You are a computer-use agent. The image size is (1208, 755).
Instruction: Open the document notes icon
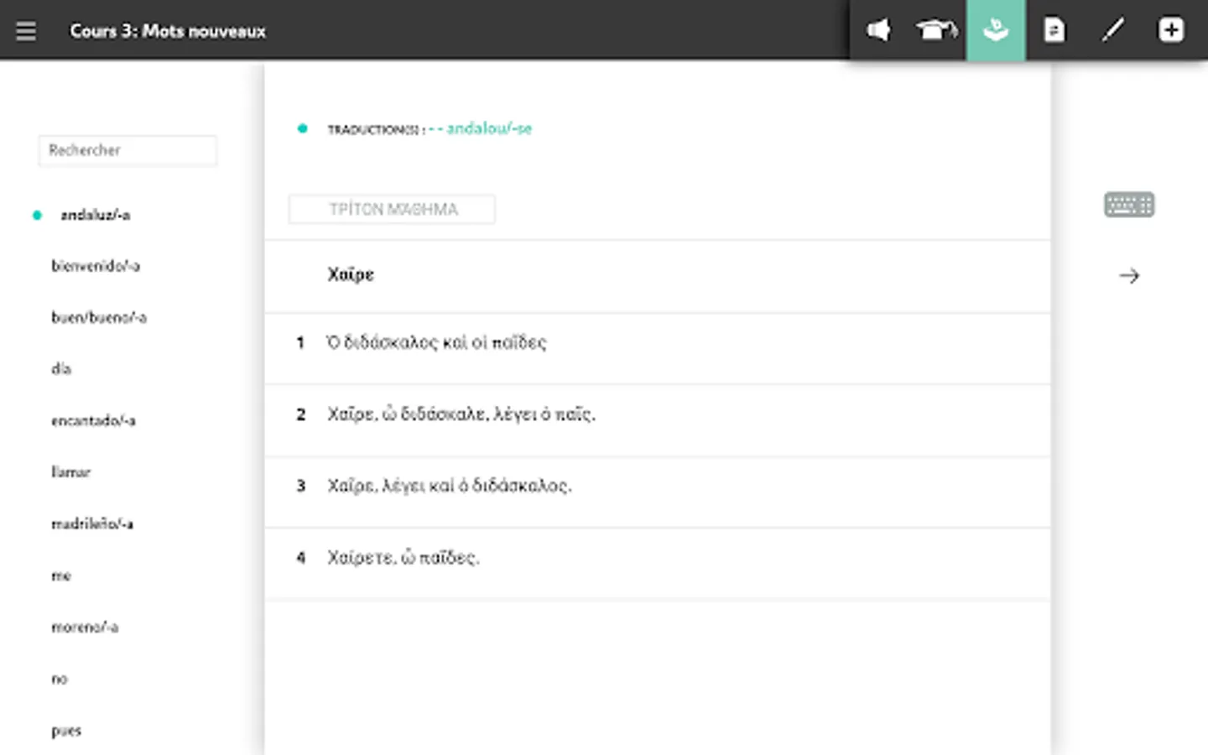click(x=1054, y=31)
